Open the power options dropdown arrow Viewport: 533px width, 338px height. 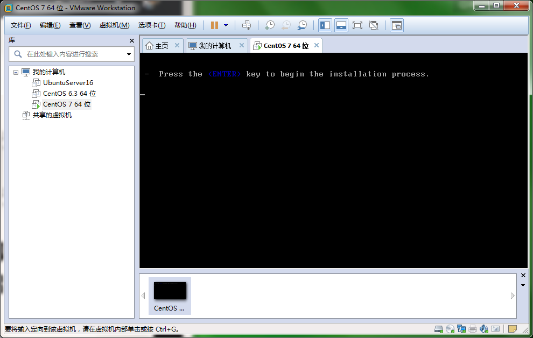pos(226,25)
